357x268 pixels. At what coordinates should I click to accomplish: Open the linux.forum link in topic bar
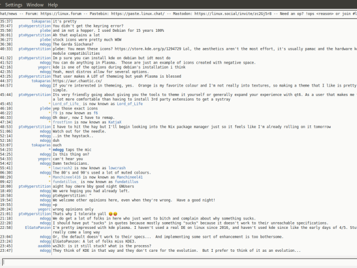tap(61, 13)
